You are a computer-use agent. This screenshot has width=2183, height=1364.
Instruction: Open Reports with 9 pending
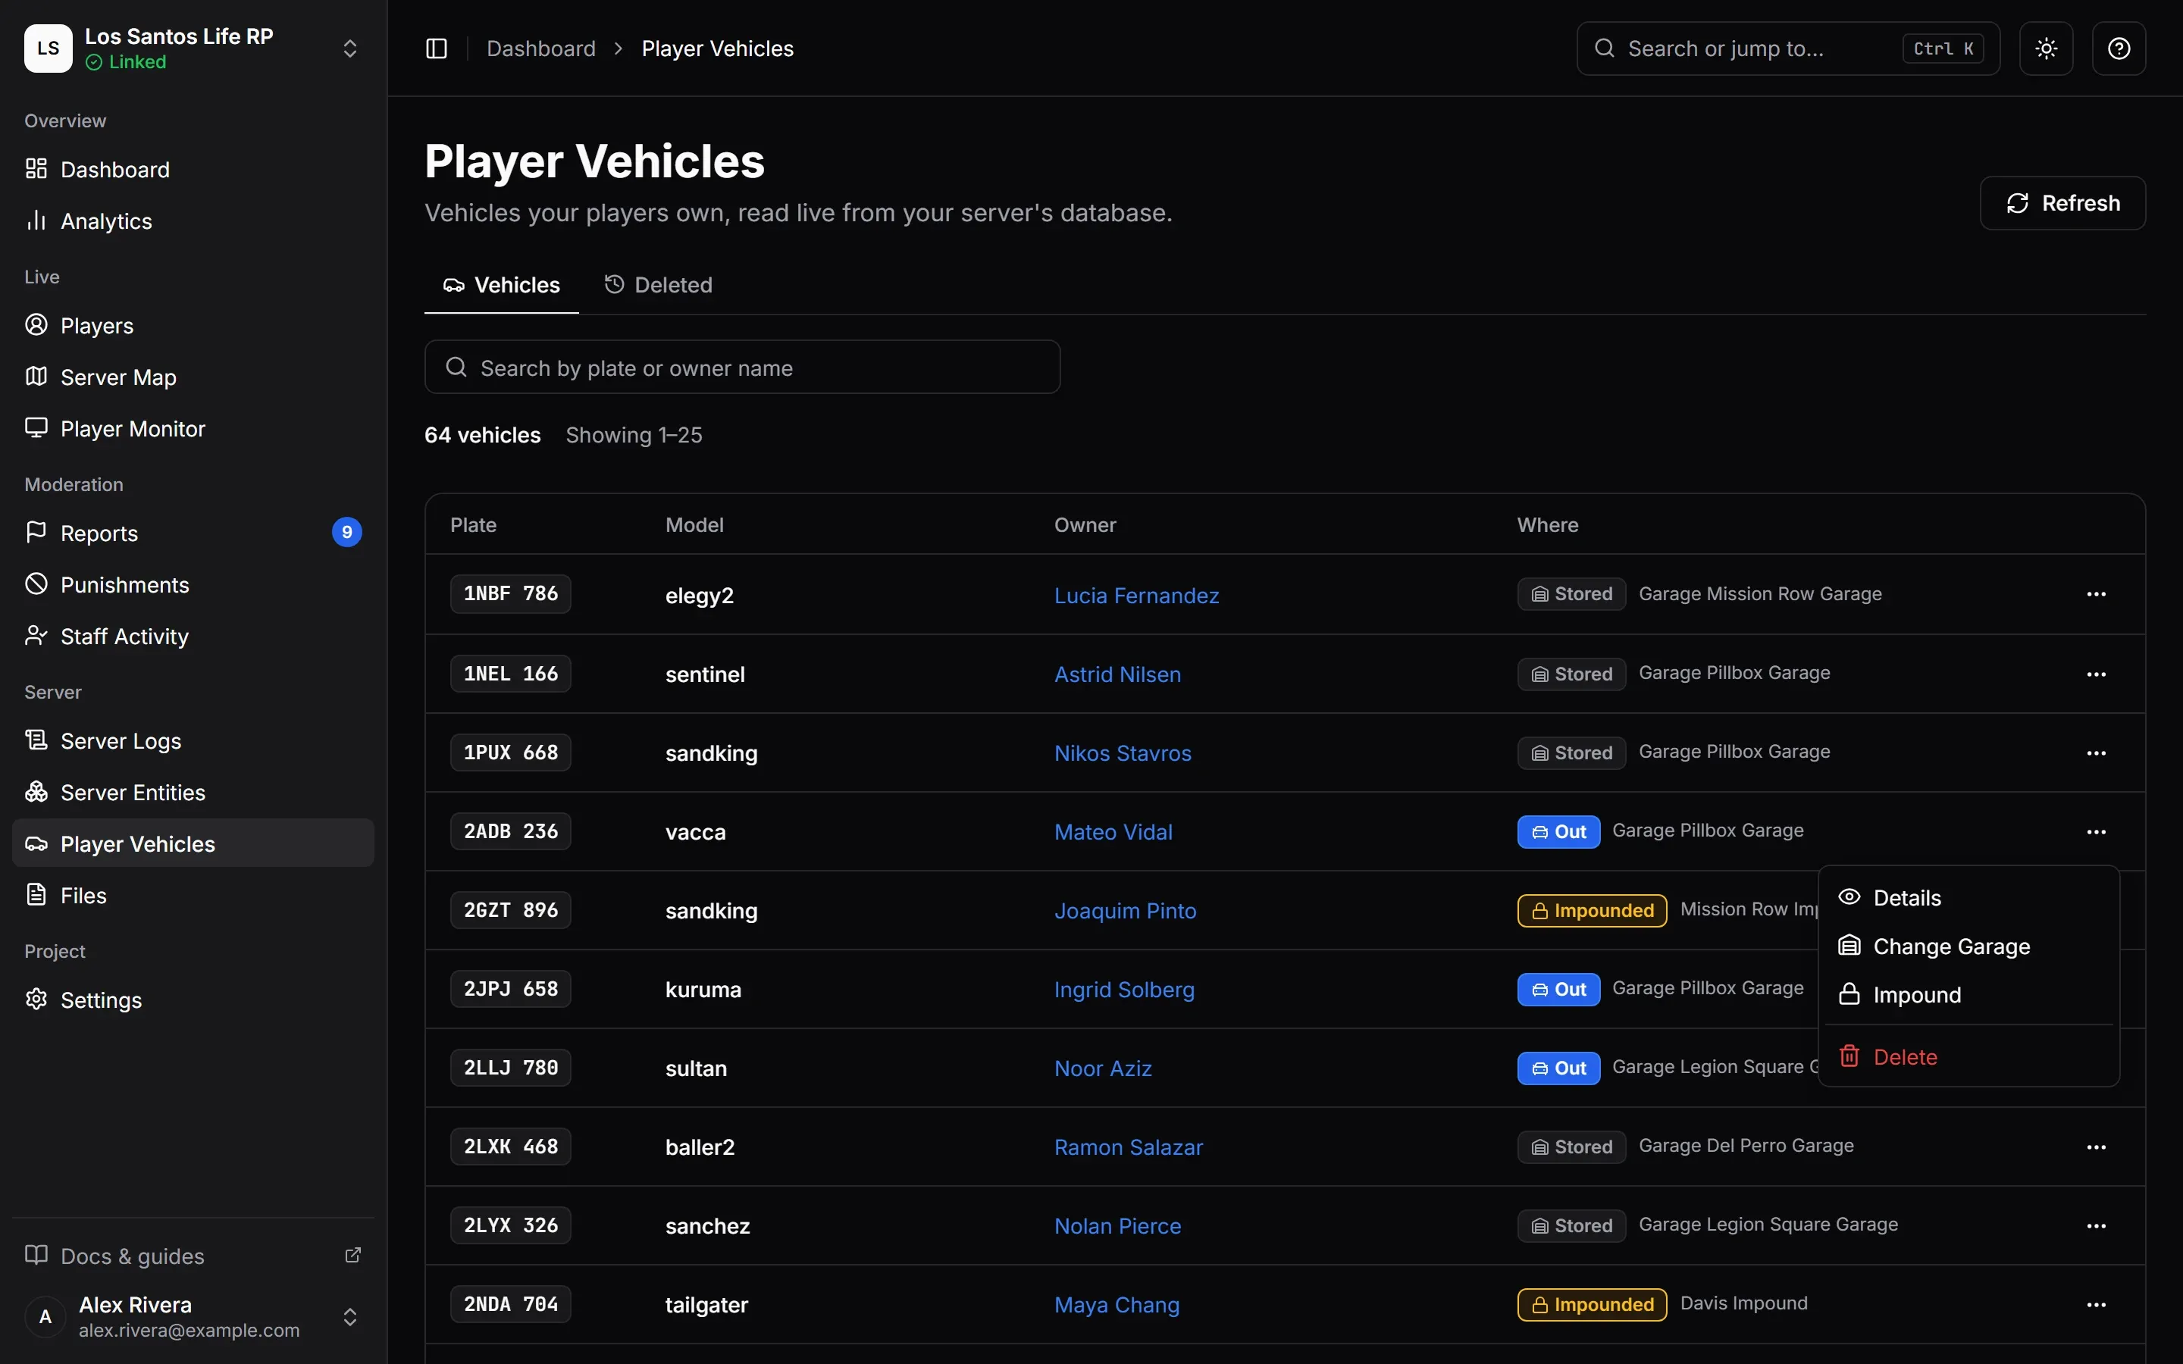pyautogui.click(x=193, y=533)
